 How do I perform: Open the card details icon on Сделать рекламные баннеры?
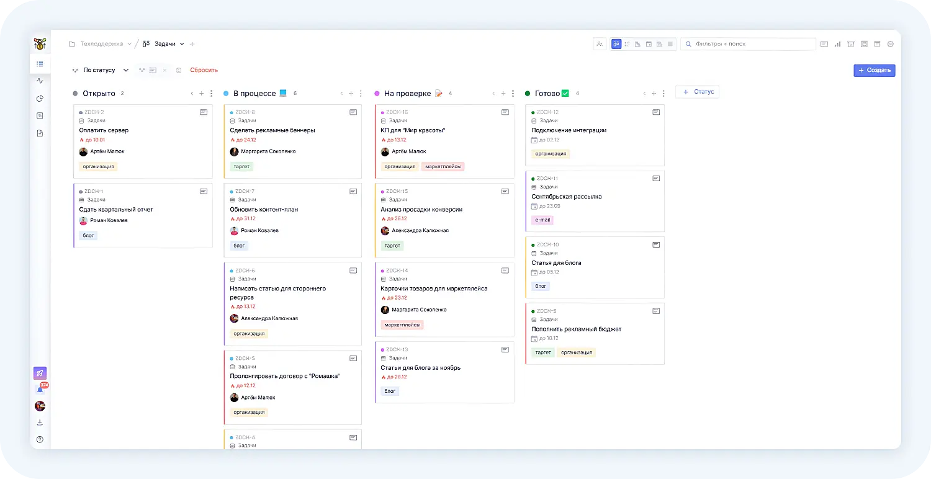(353, 112)
